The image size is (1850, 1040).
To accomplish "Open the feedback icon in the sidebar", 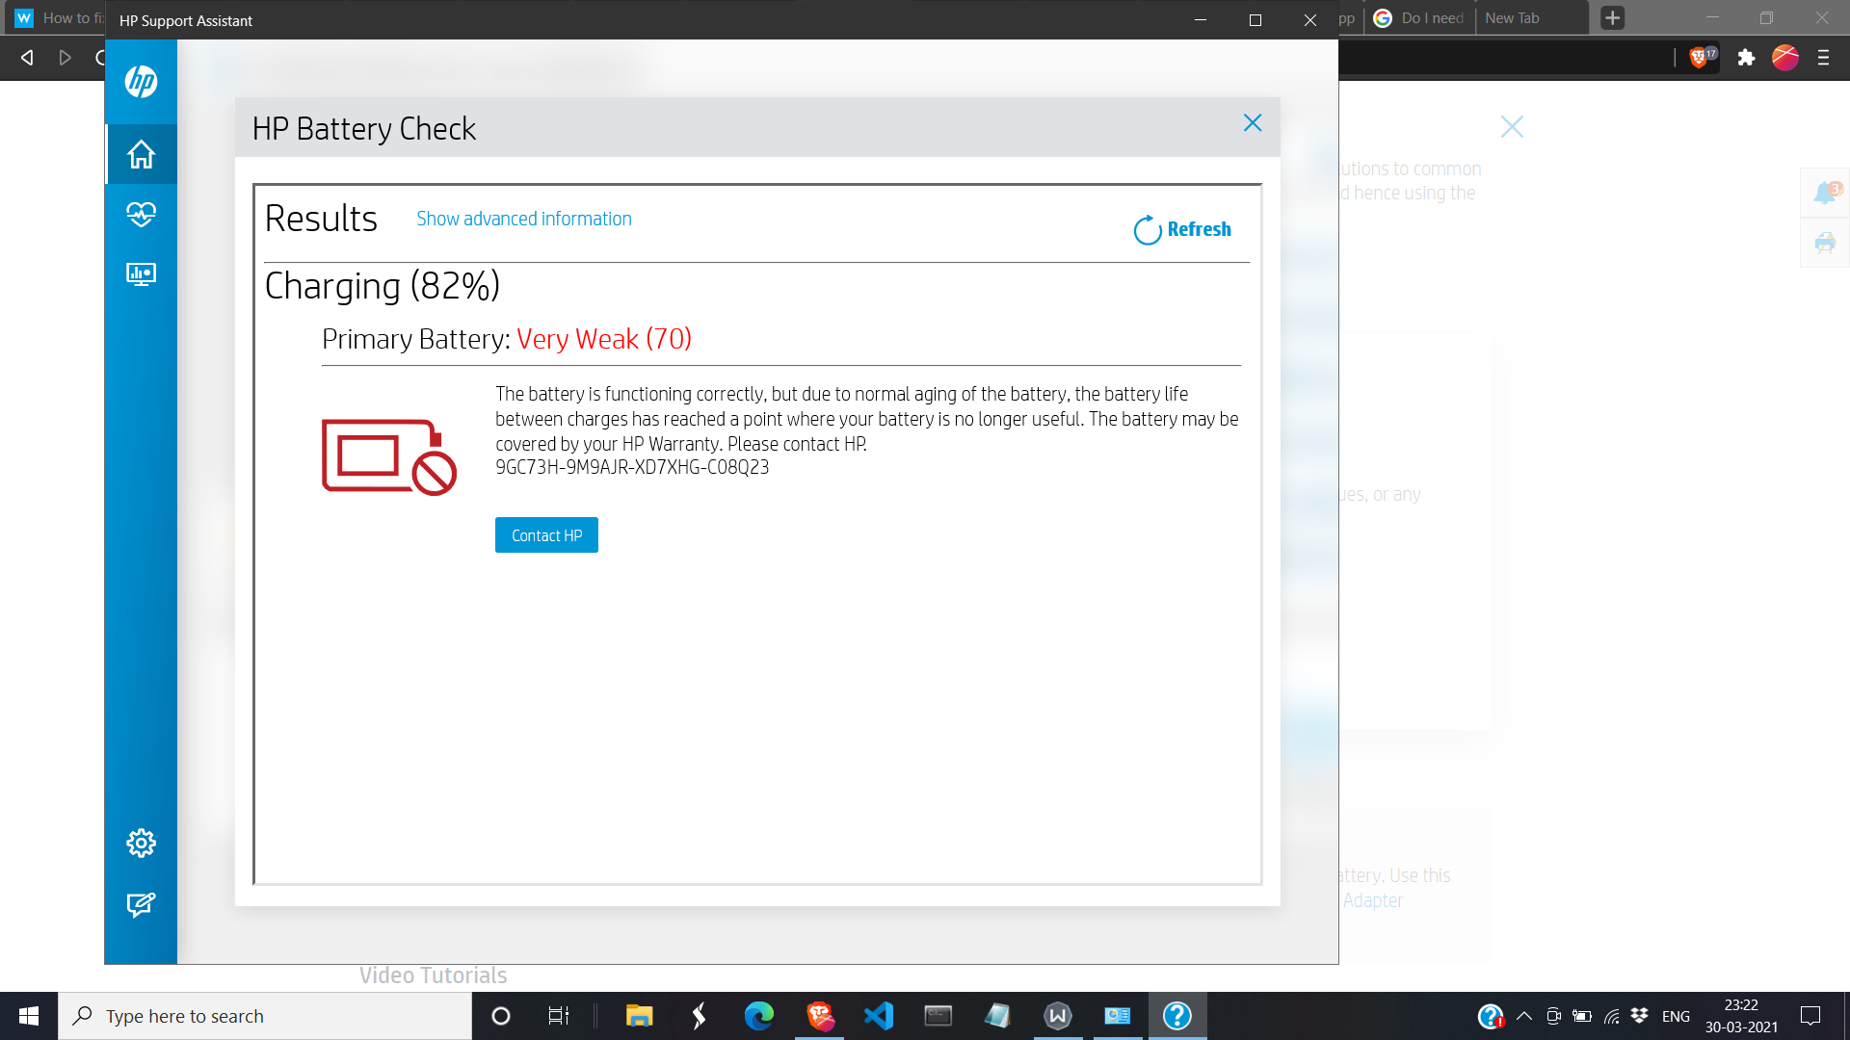I will pyautogui.click(x=141, y=905).
